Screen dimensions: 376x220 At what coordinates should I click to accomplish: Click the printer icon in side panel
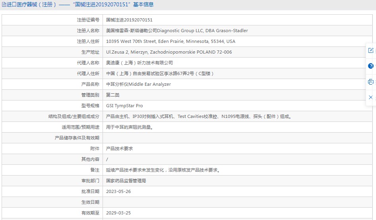click(x=371, y=82)
